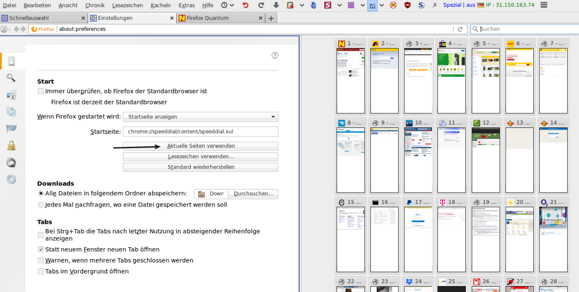The image size is (579, 292).
Task: Open the Lesezeichen menu
Action: 128,5
